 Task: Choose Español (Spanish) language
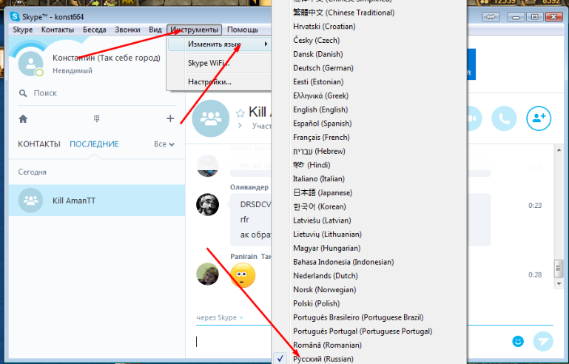323,124
